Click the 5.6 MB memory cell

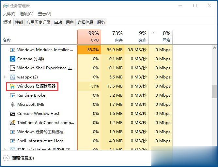[113, 77]
